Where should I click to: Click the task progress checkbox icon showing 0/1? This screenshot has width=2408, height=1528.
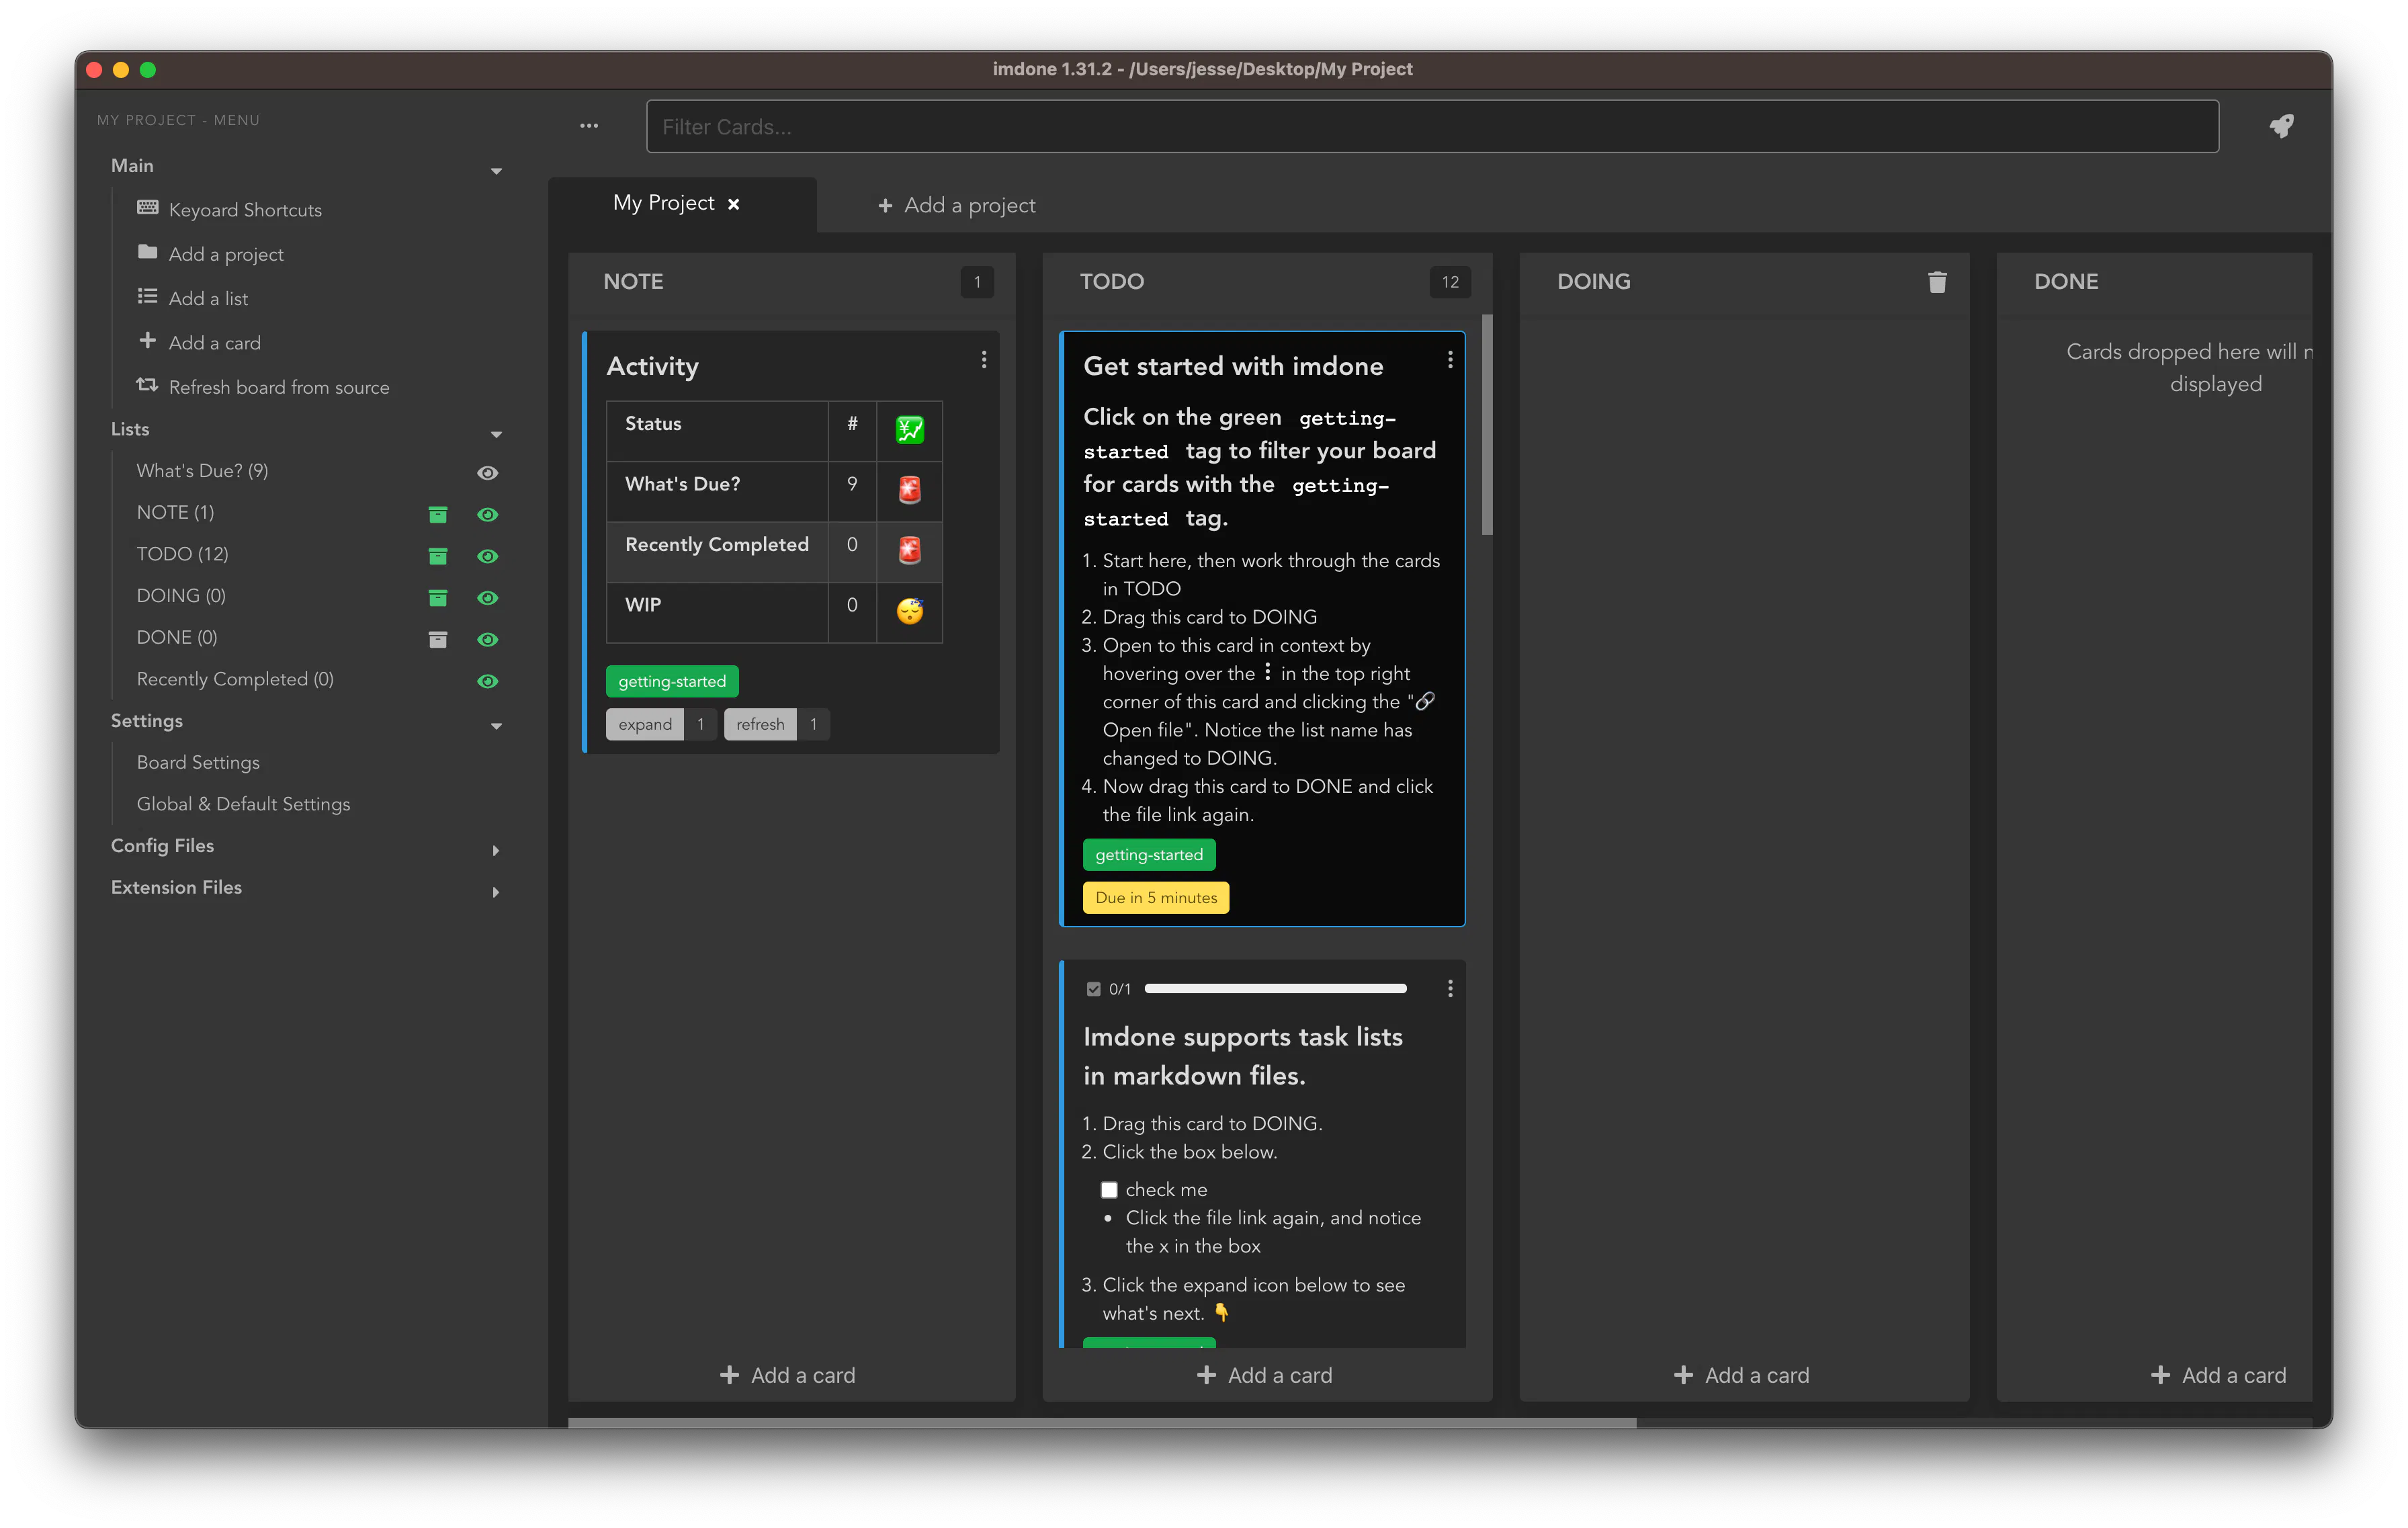click(x=1093, y=989)
